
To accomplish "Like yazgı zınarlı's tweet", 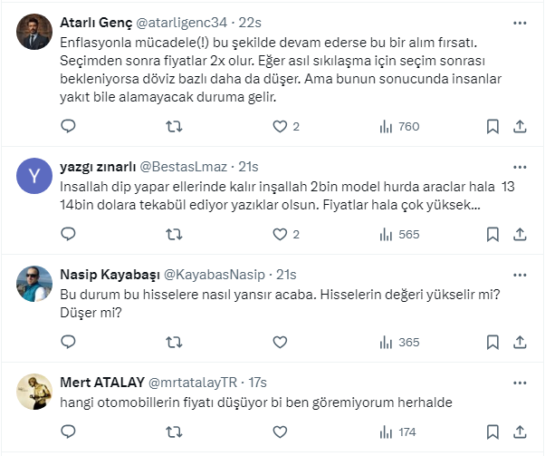I will (280, 234).
